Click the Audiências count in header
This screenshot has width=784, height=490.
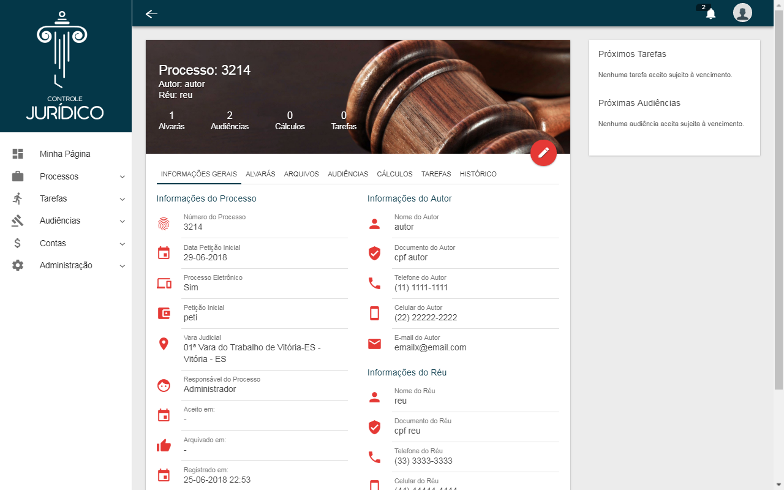[x=230, y=121]
